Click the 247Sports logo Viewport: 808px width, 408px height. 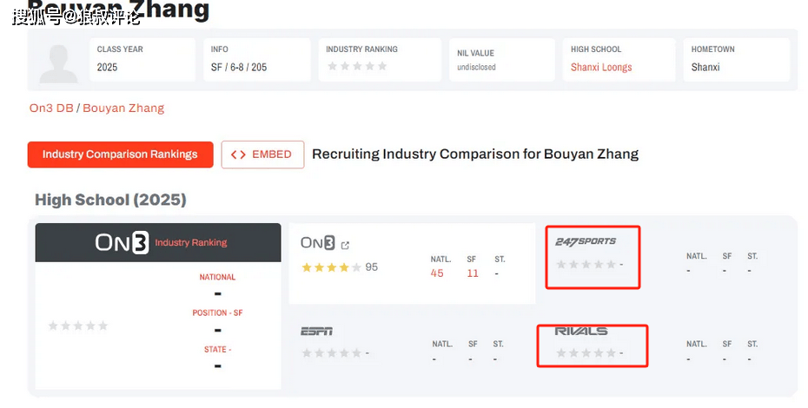586,241
